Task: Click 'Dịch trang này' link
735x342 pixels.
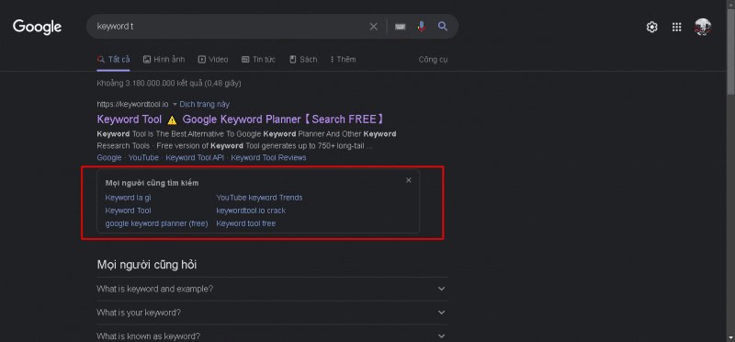Action: point(204,104)
